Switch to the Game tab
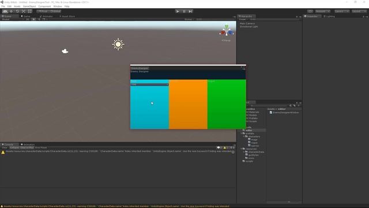369x208 pixels. [26, 16]
